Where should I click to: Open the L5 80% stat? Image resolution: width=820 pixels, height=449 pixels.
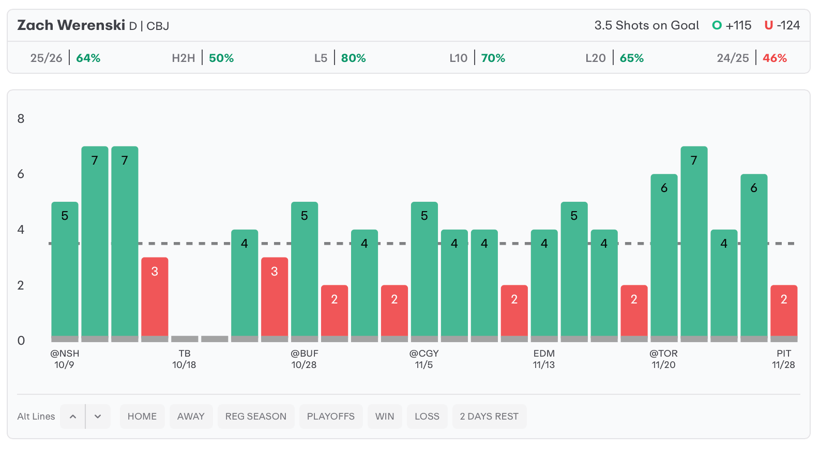point(340,58)
